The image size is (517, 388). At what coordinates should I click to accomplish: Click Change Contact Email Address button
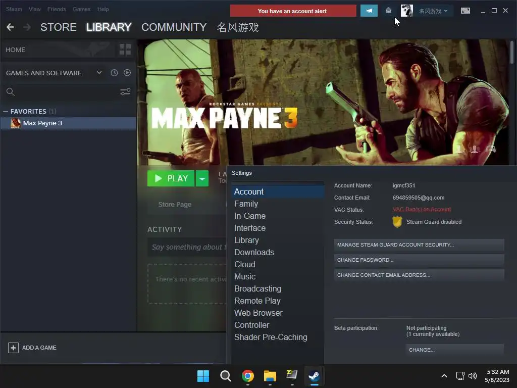pos(419,275)
